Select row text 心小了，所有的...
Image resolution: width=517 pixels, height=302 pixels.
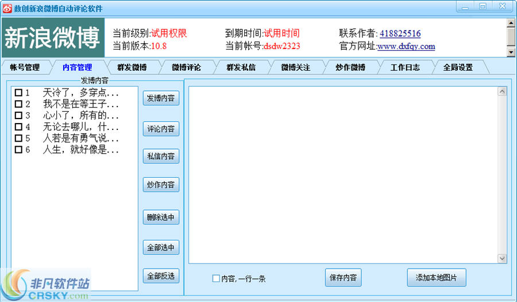coord(80,115)
